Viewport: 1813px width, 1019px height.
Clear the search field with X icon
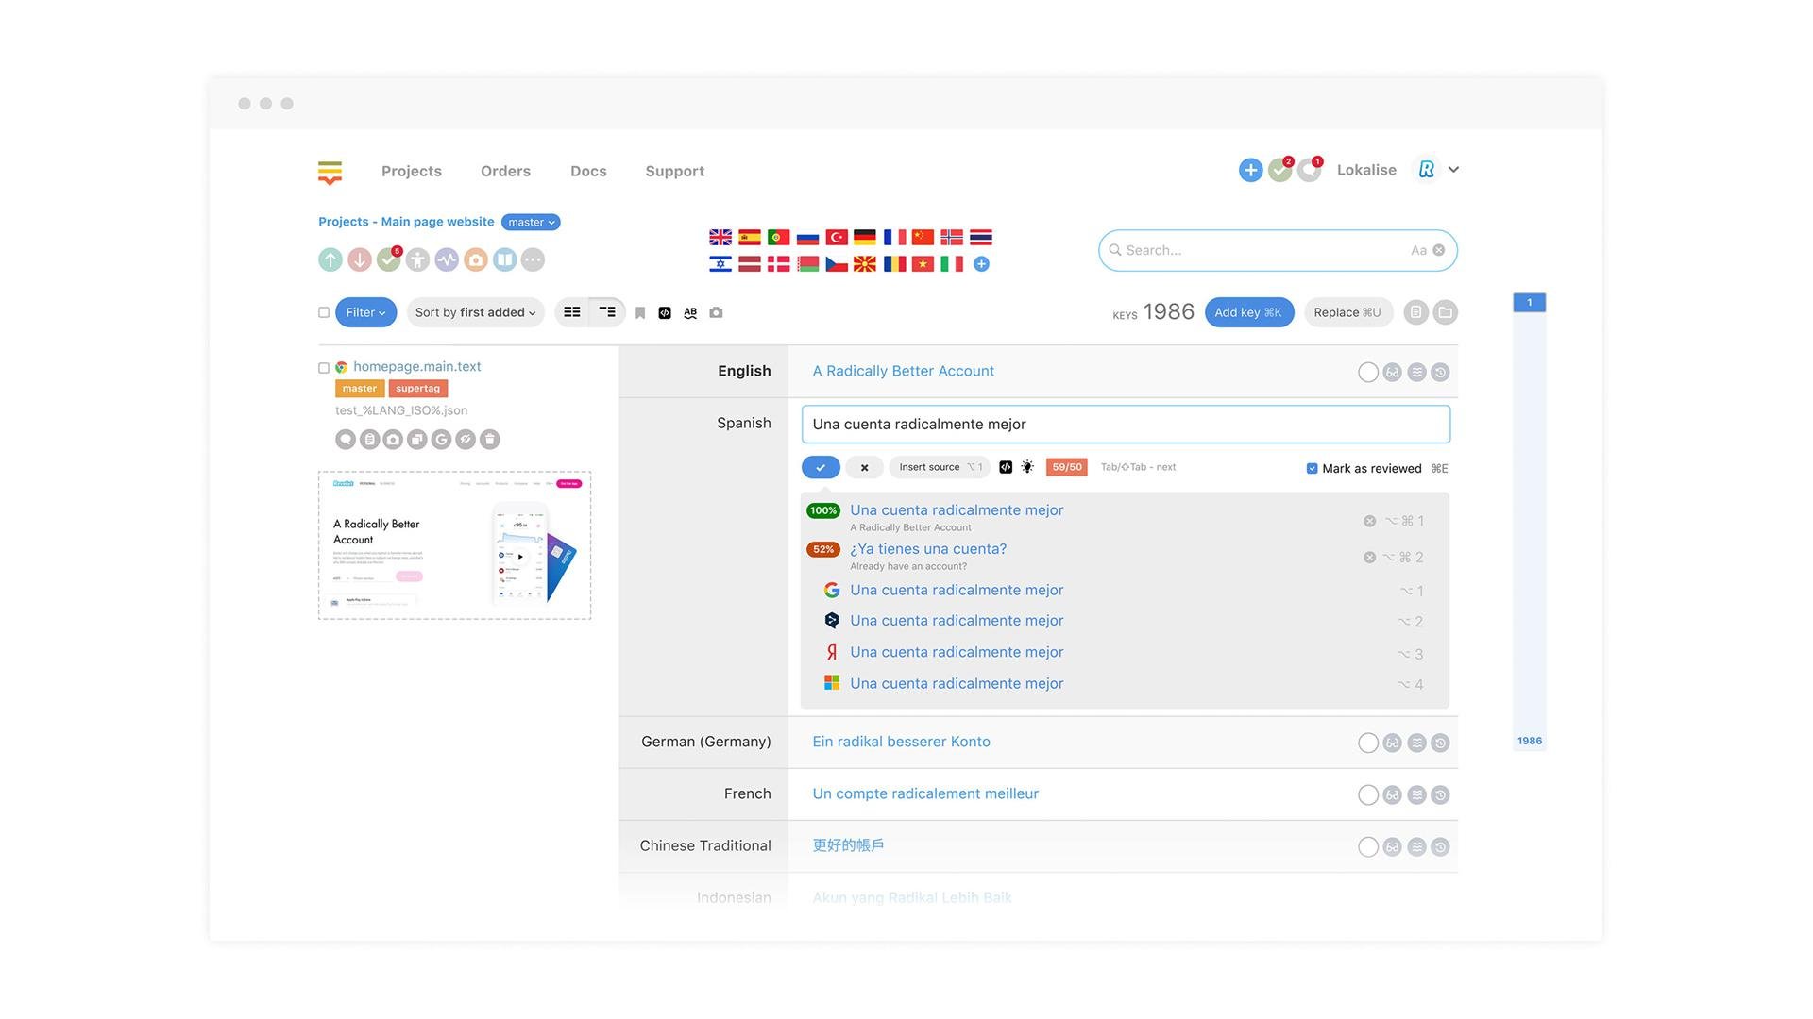pyautogui.click(x=1438, y=250)
